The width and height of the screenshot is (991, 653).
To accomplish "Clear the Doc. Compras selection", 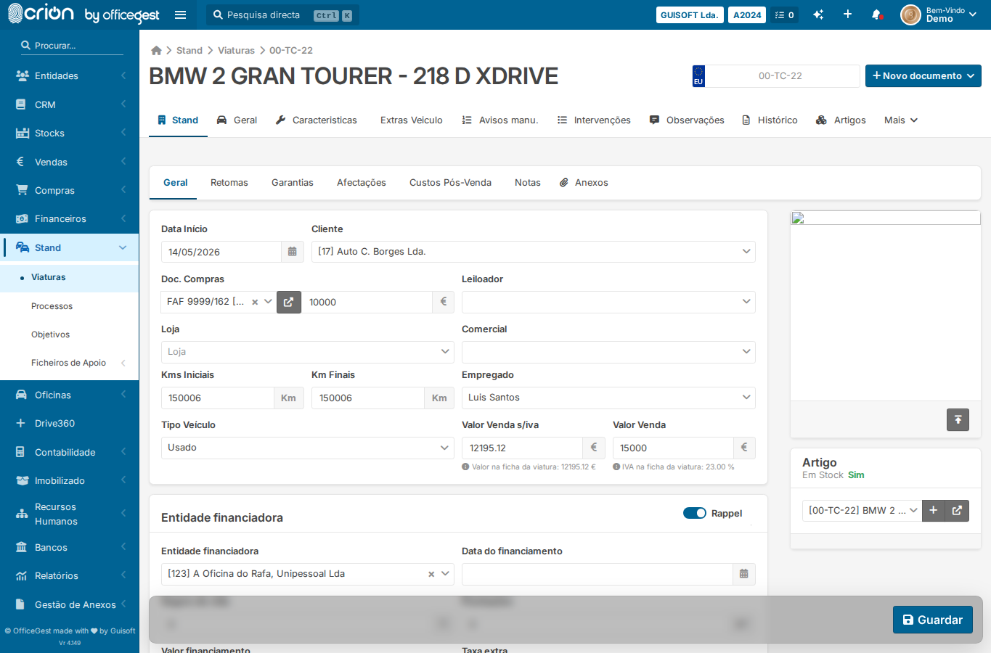I will coord(255,302).
